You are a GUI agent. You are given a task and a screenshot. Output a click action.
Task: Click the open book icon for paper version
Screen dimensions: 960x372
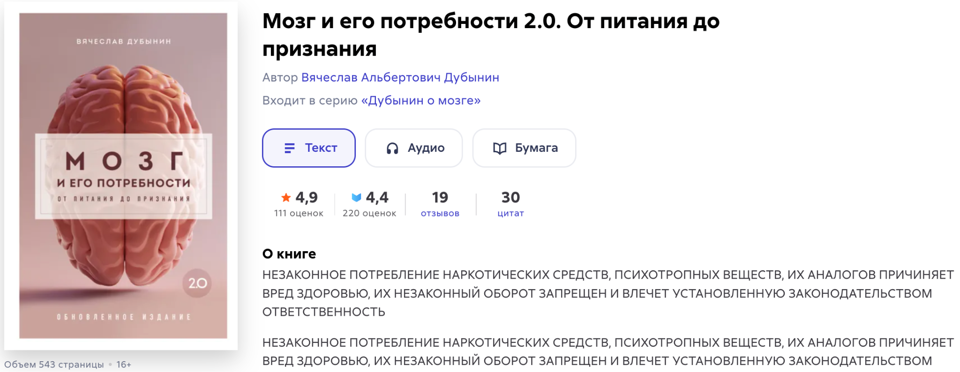(x=500, y=148)
